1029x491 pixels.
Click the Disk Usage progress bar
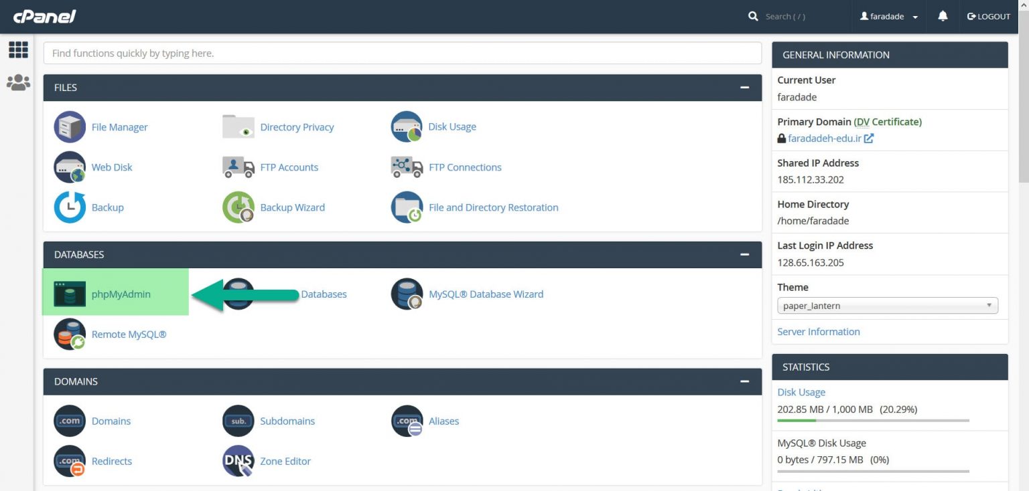(873, 421)
